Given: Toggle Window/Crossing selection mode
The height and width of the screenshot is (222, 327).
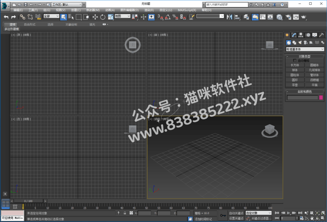Looking at the screenshot, I should [x=86, y=17].
